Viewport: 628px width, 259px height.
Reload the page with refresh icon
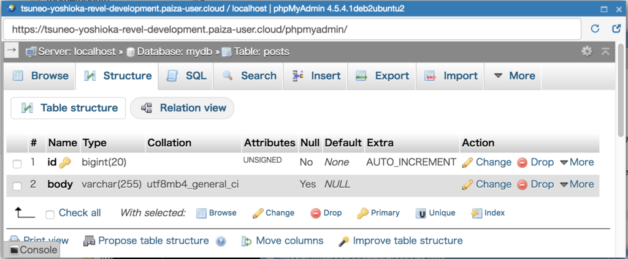595,29
